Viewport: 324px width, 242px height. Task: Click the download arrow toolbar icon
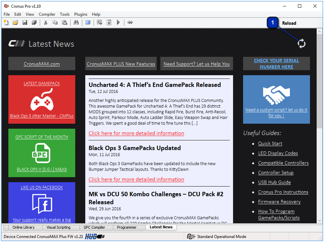pyautogui.click(x=109, y=22)
